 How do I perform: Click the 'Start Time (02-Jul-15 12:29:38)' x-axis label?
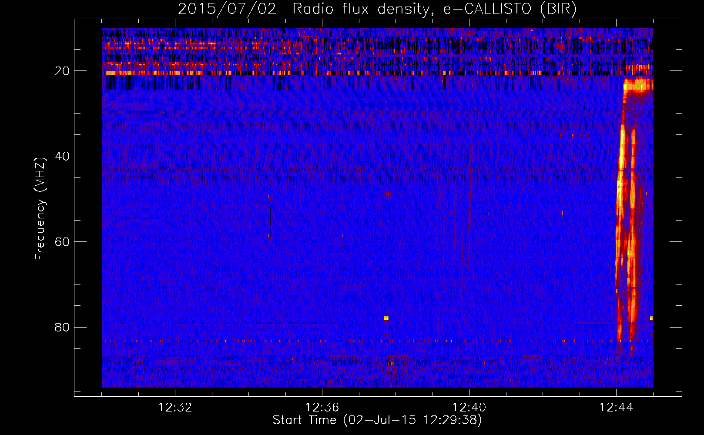pyautogui.click(x=377, y=420)
